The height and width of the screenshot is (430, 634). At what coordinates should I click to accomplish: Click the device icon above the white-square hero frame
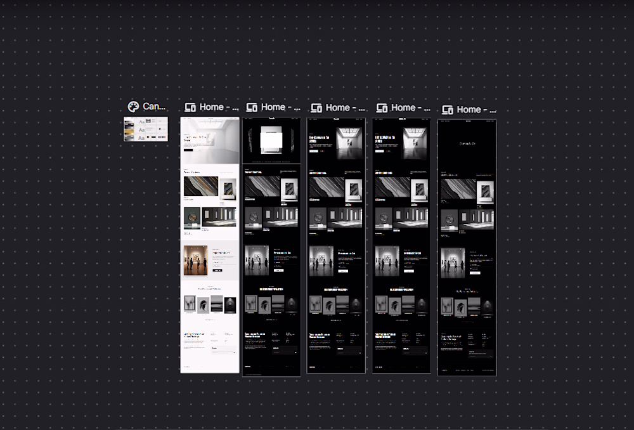click(252, 107)
